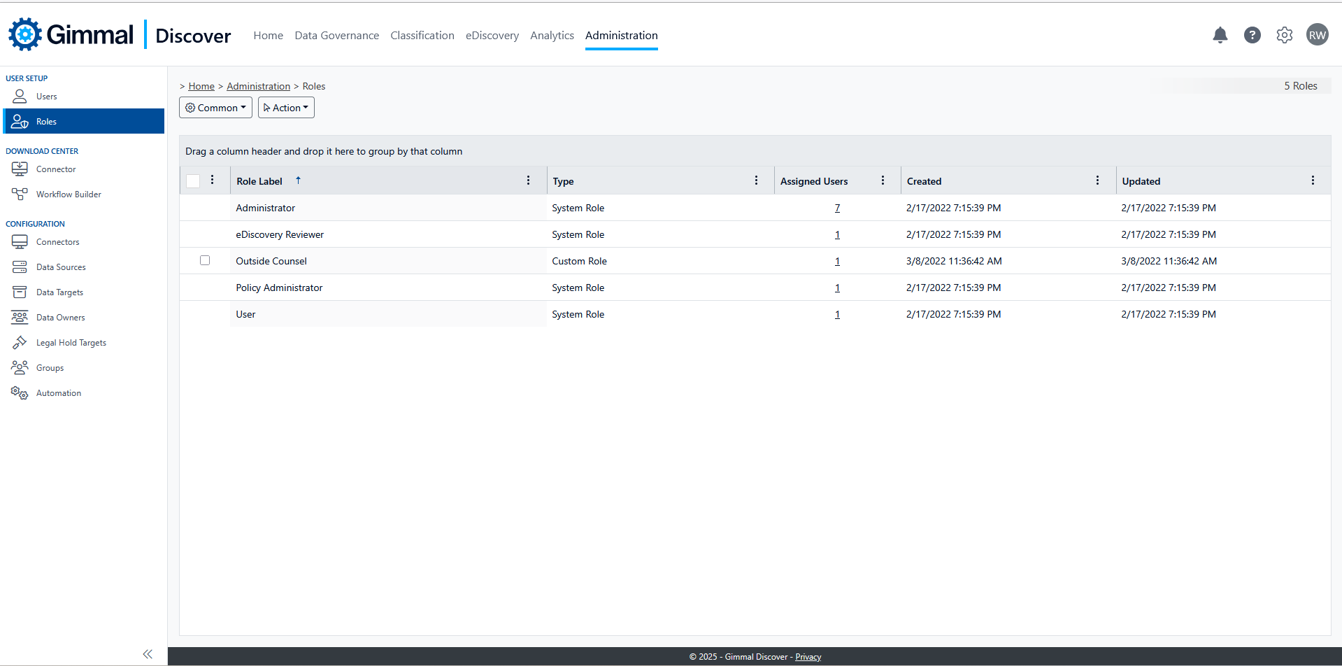Open the Action dropdown menu

286,108
